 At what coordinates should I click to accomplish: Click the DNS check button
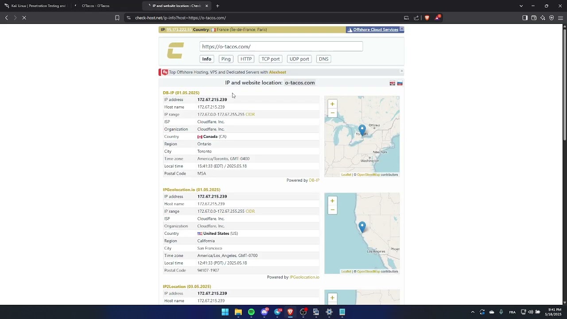click(324, 59)
